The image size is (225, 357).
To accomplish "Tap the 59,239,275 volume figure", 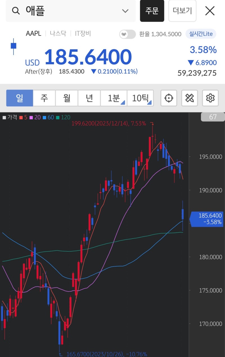I will 197,73.
